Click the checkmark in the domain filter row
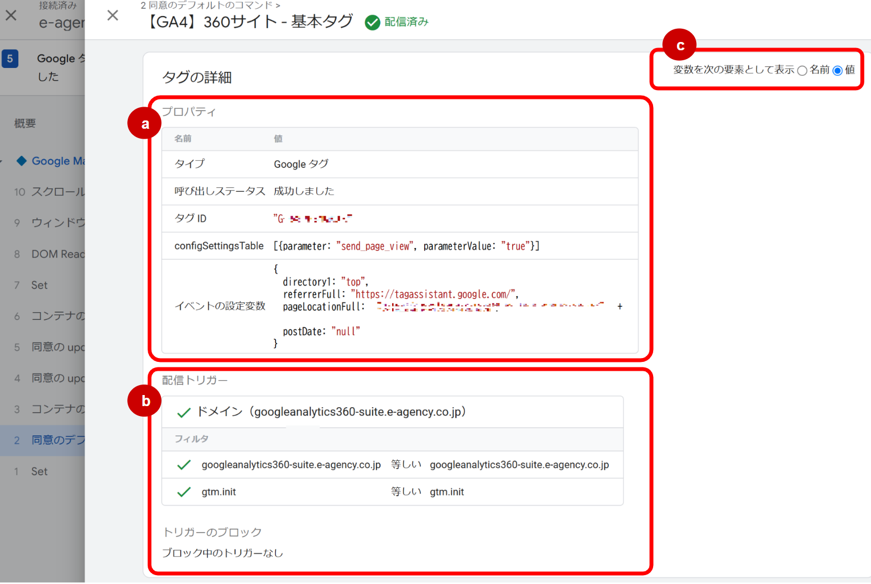Image resolution: width=871 pixels, height=584 pixels. [184, 465]
